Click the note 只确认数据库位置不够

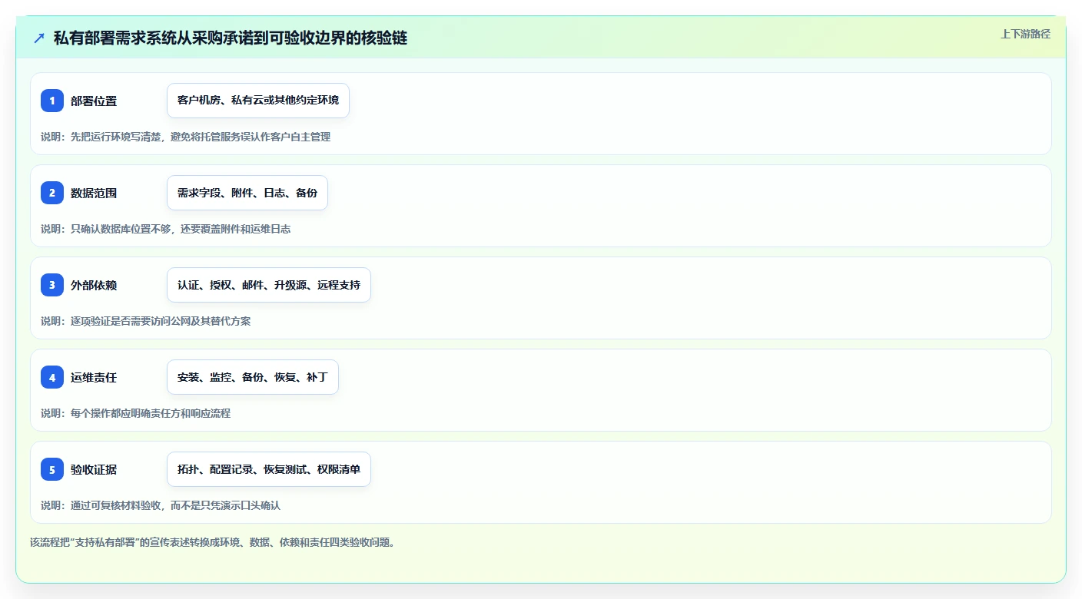pos(165,229)
